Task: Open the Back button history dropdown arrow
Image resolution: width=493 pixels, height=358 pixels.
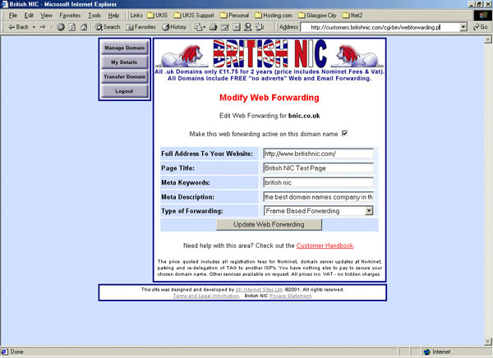Action: click(34, 27)
